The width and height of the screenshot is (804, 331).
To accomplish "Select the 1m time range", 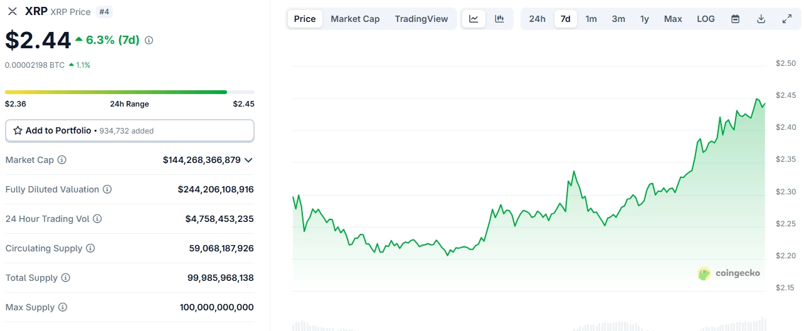I will [x=591, y=19].
